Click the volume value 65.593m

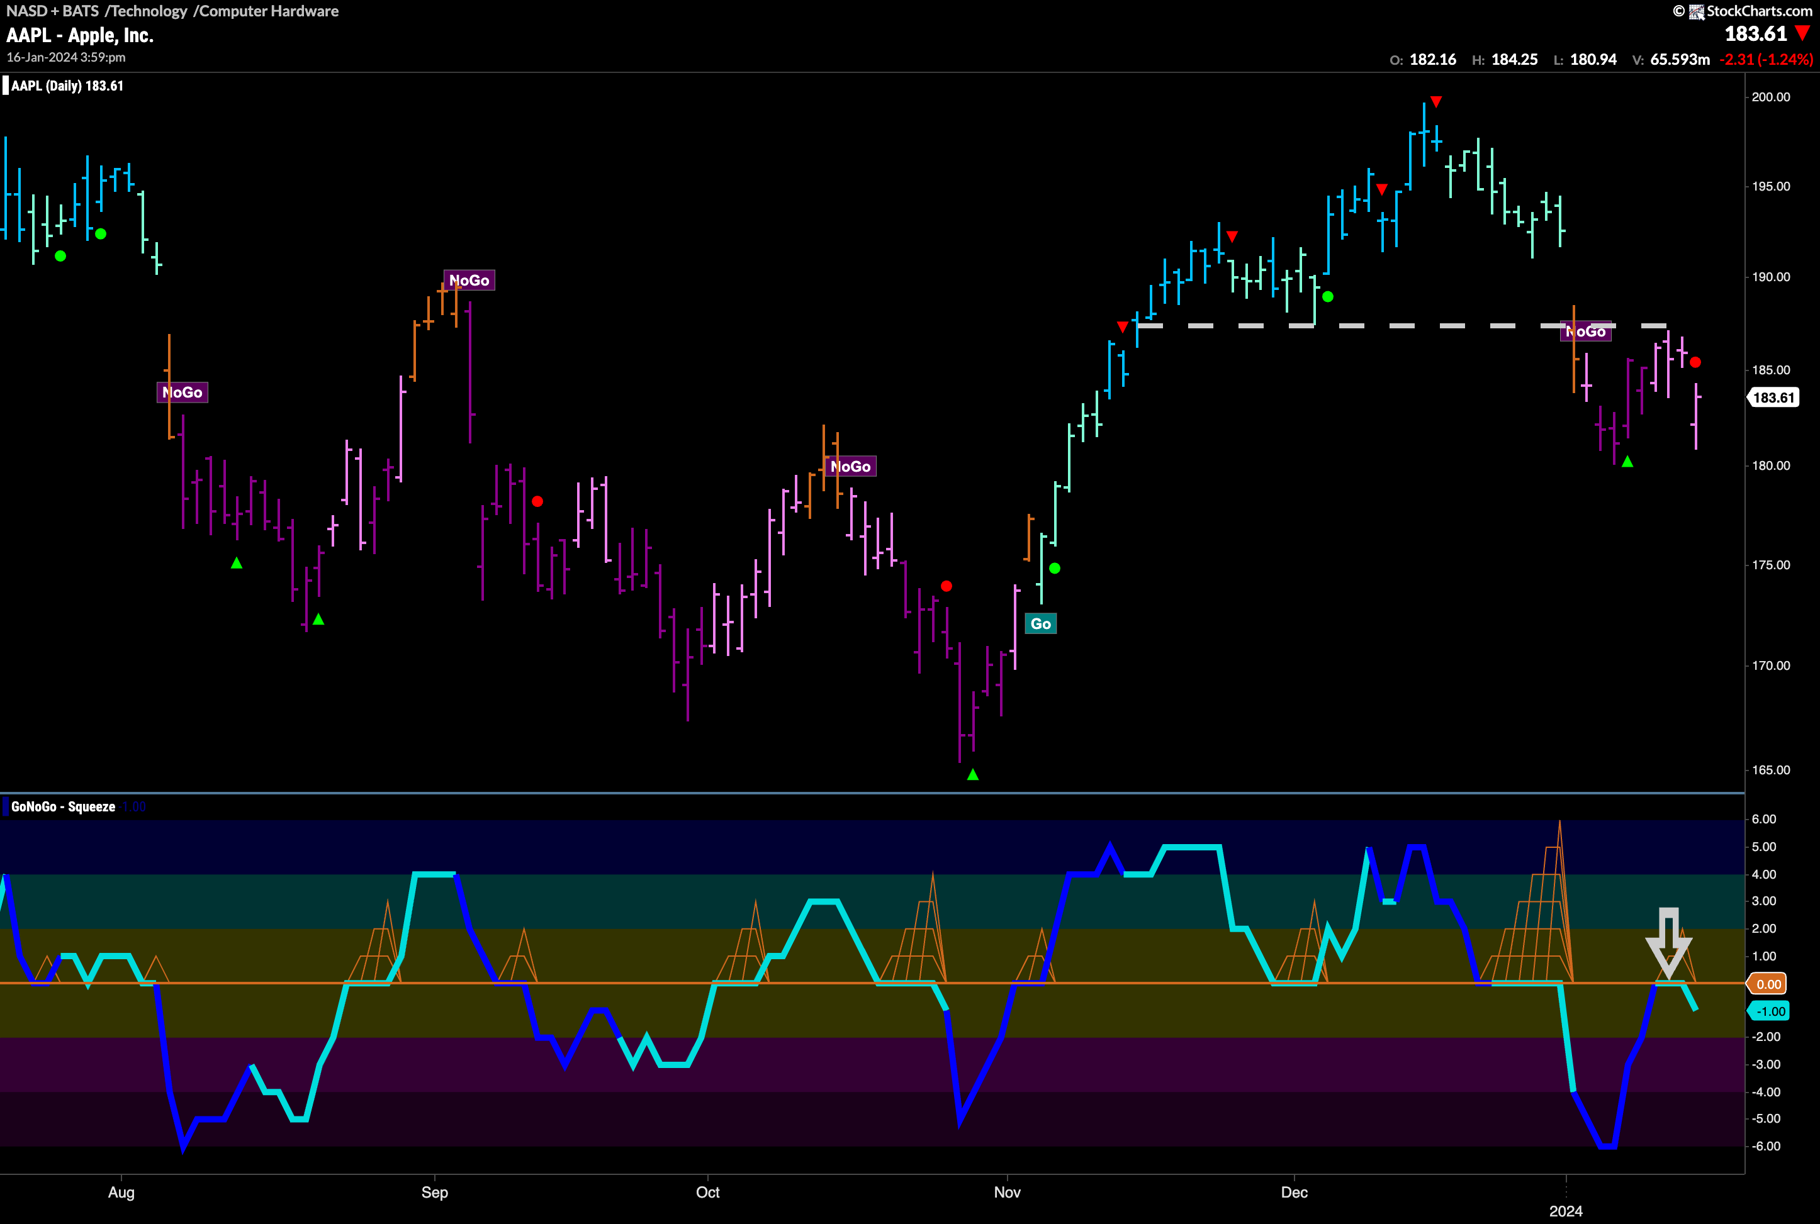click(x=1680, y=59)
